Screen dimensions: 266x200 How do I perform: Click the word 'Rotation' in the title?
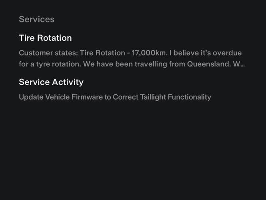click(x=54, y=38)
